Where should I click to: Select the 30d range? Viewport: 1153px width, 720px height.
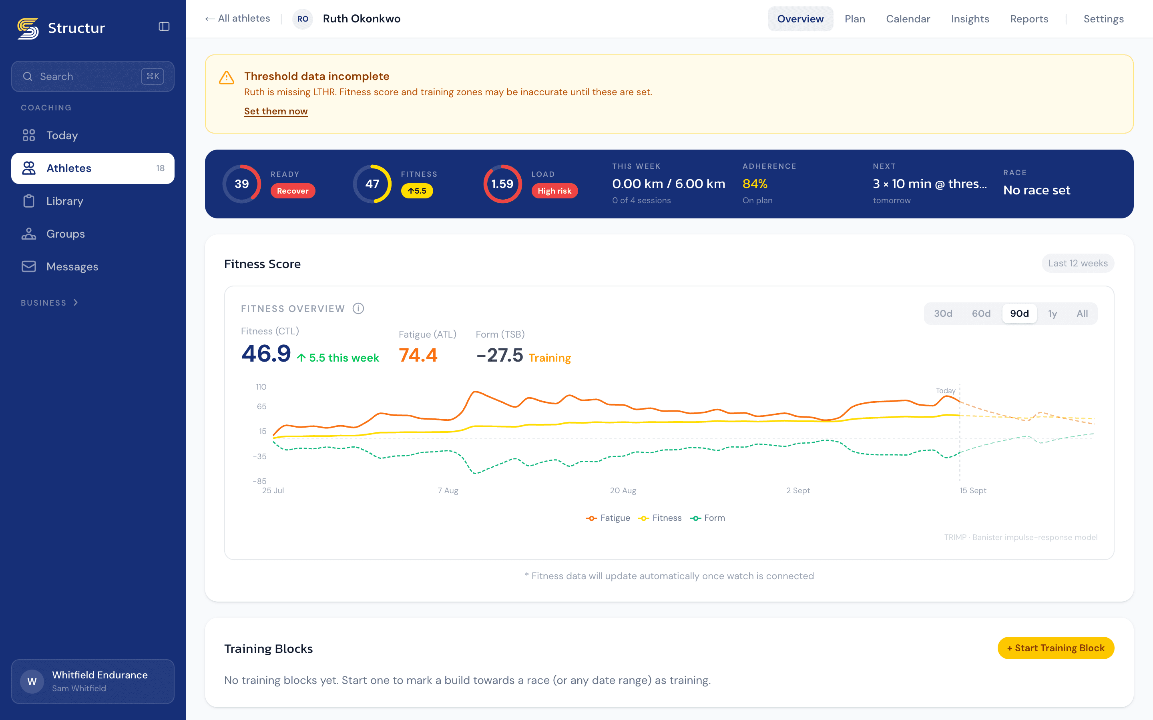(943, 313)
